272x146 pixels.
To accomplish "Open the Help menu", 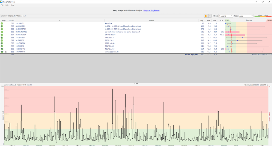I will click(x=12, y=5).
